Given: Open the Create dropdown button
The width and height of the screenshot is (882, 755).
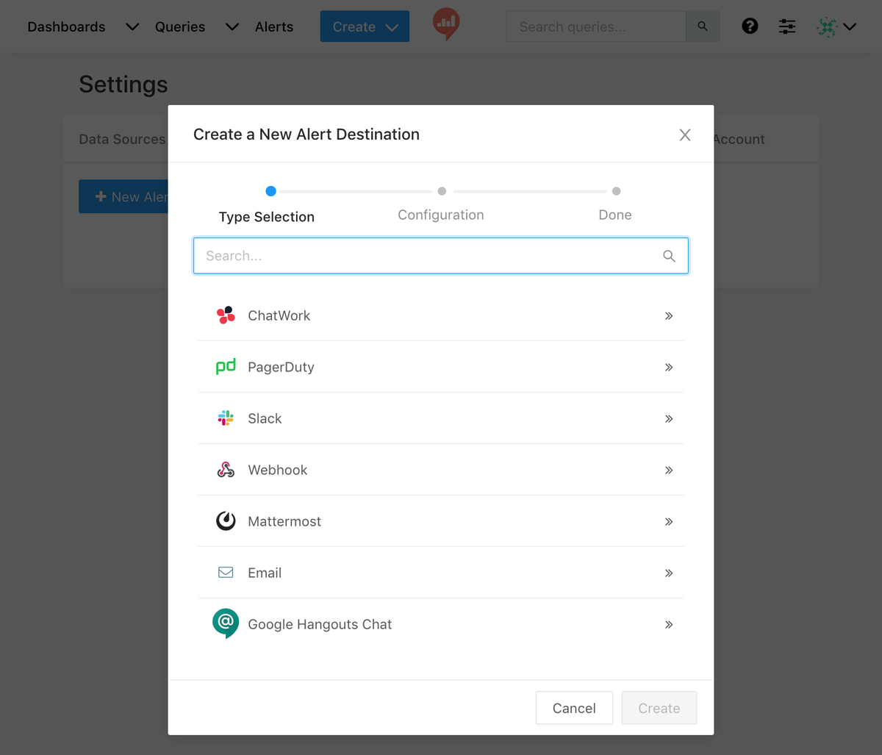Looking at the screenshot, I should click(365, 26).
